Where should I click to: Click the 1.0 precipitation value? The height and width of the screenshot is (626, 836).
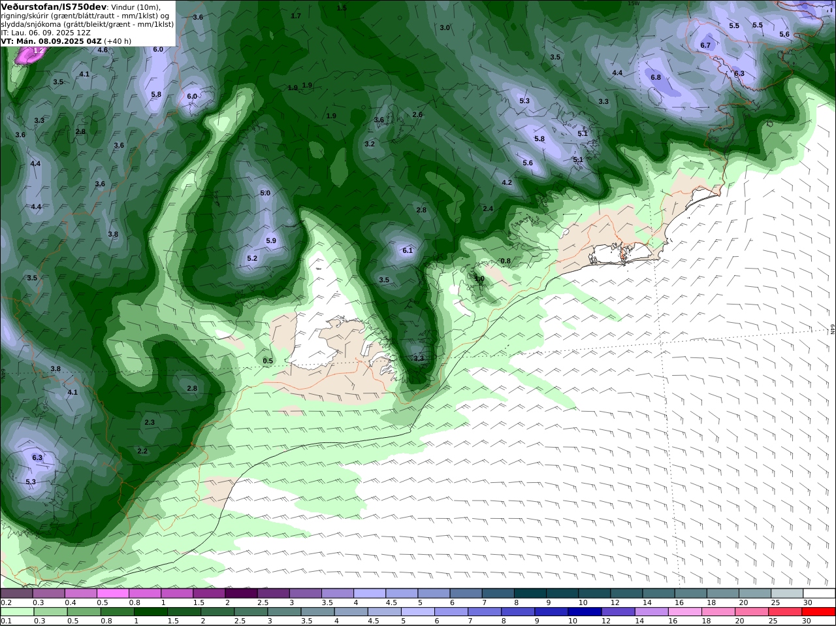click(x=479, y=279)
